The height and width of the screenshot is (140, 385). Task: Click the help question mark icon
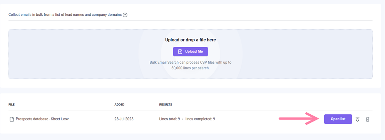[125, 15]
